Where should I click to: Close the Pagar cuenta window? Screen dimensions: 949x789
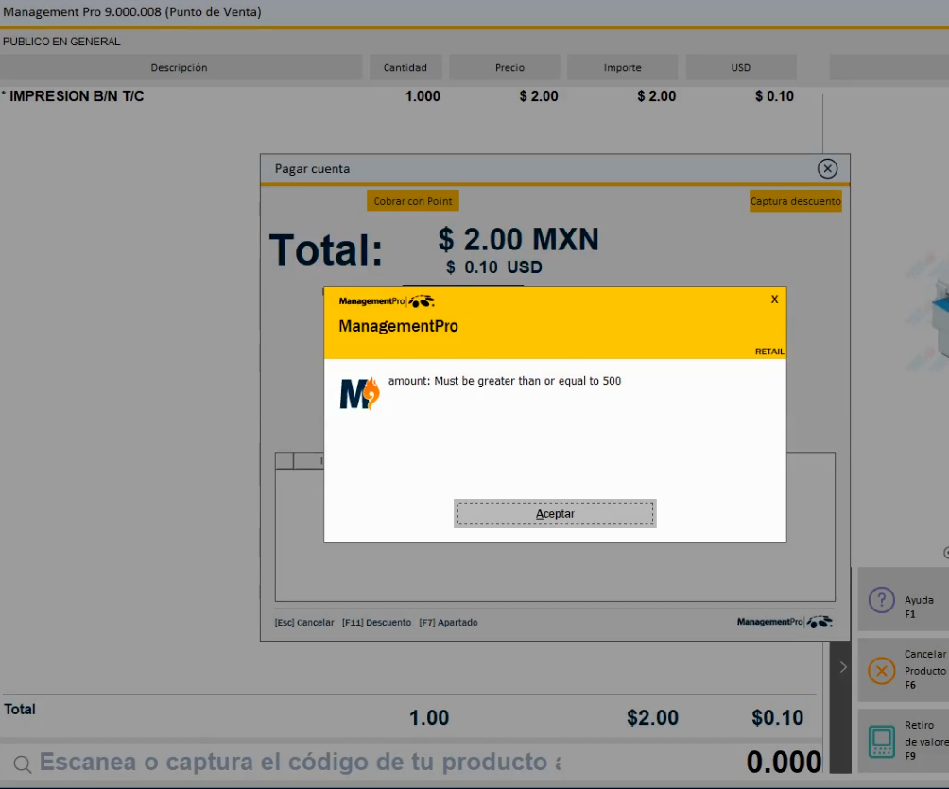point(827,169)
